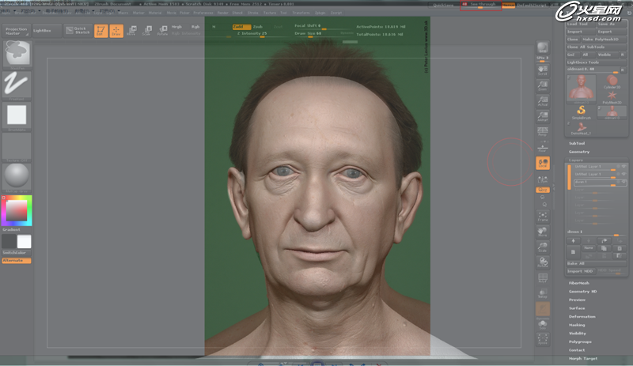Expand the Surface section
The height and width of the screenshot is (366, 633).
[577, 308]
